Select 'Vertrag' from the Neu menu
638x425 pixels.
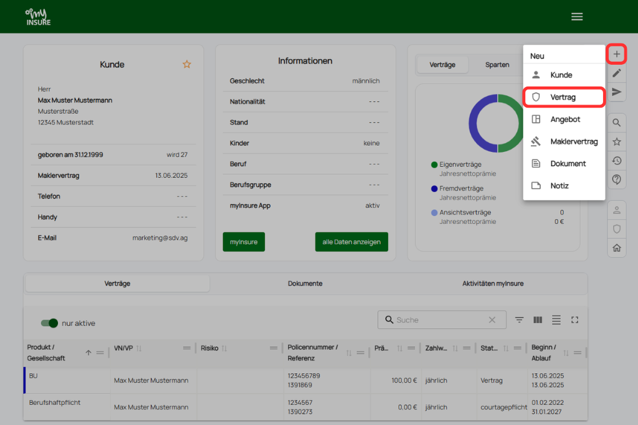[563, 97]
